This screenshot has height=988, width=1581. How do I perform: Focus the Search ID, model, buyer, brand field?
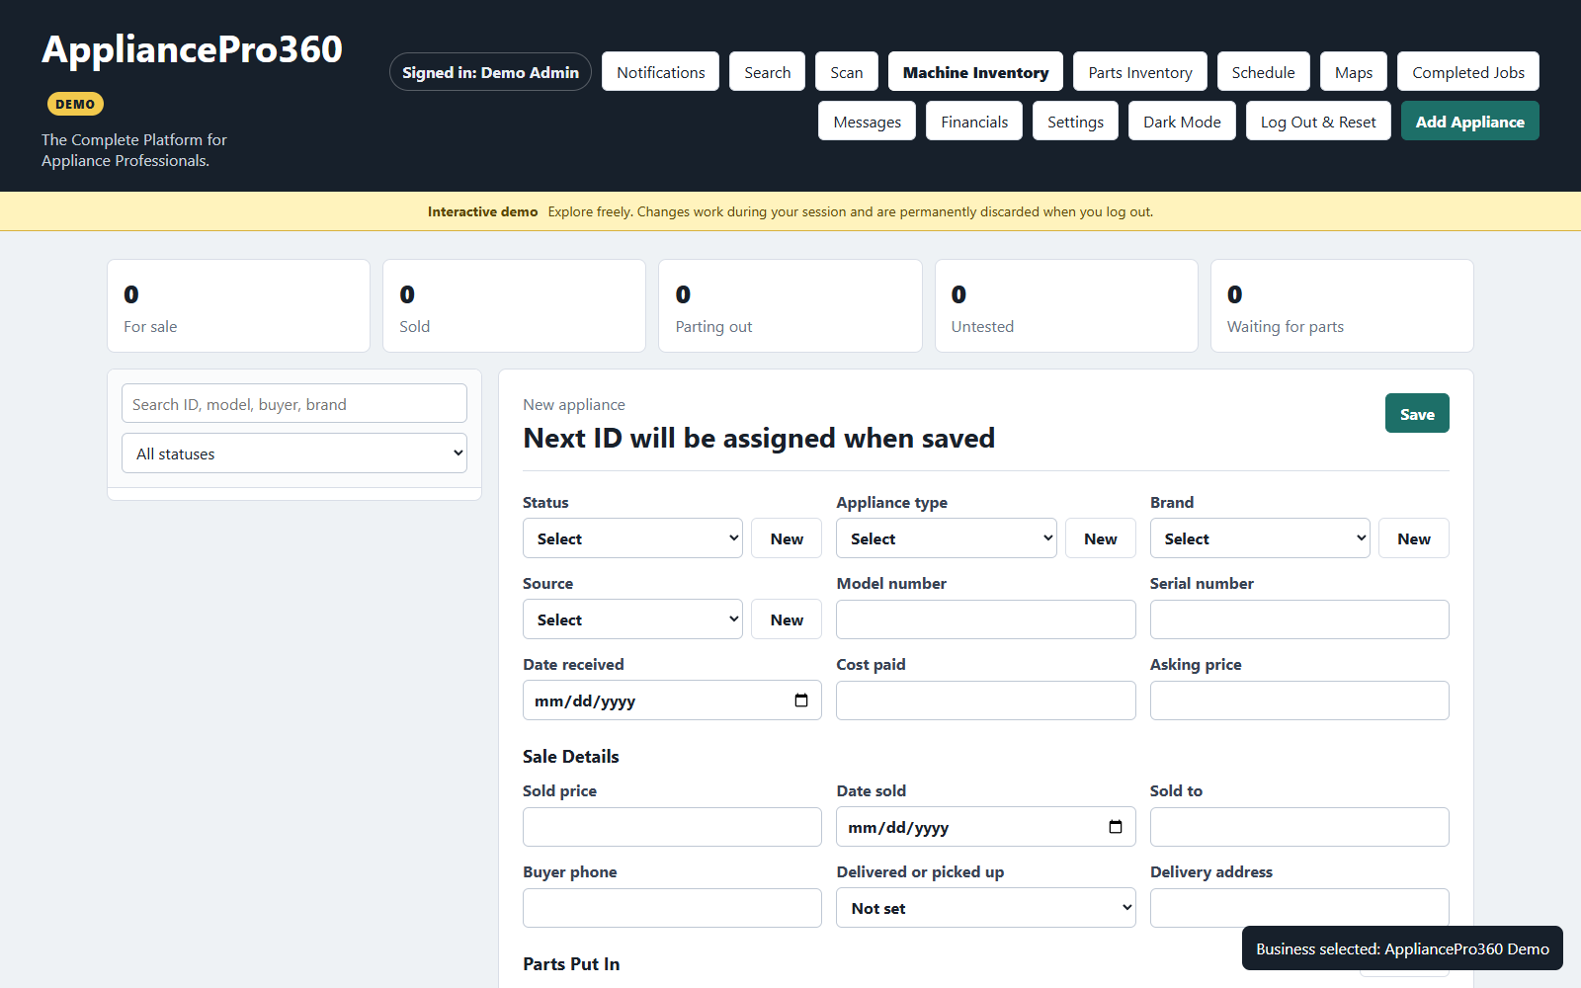[294, 403]
